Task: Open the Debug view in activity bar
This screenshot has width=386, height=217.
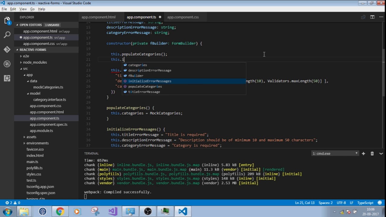Action: (7, 64)
